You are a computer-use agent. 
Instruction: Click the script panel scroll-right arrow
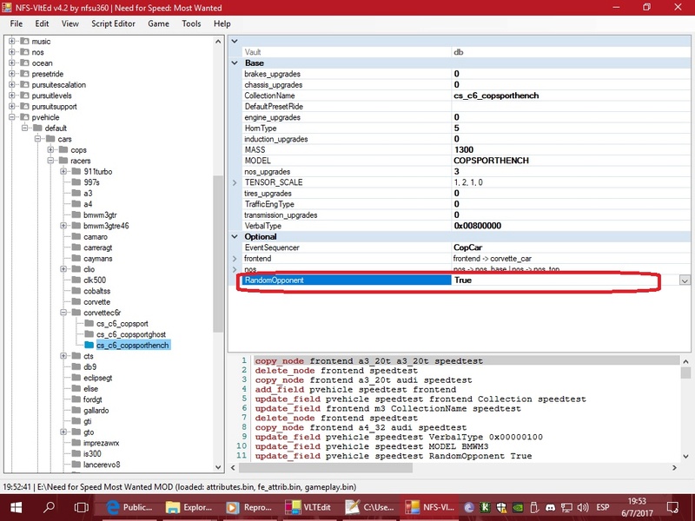coord(675,467)
